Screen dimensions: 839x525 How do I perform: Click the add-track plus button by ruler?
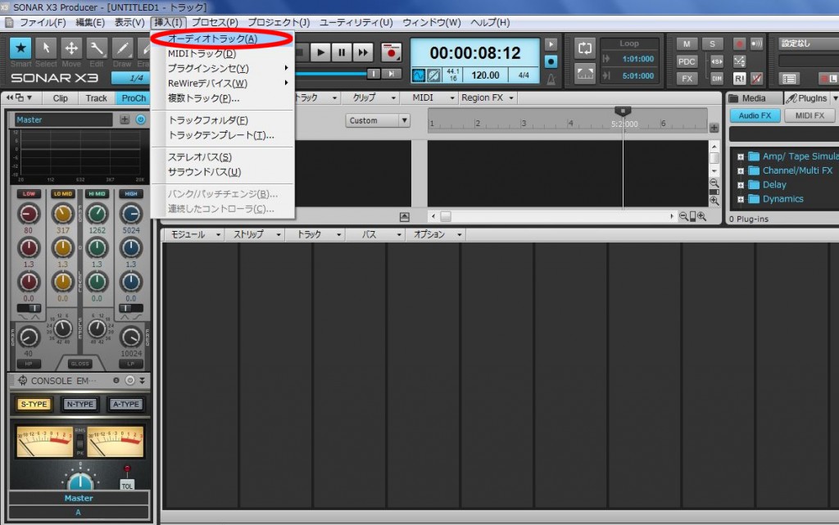pyautogui.click(x=714, y=128)
